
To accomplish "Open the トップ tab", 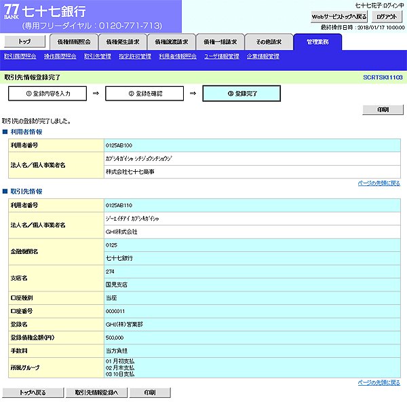I will pyautogui.click(x=25, y=41).
